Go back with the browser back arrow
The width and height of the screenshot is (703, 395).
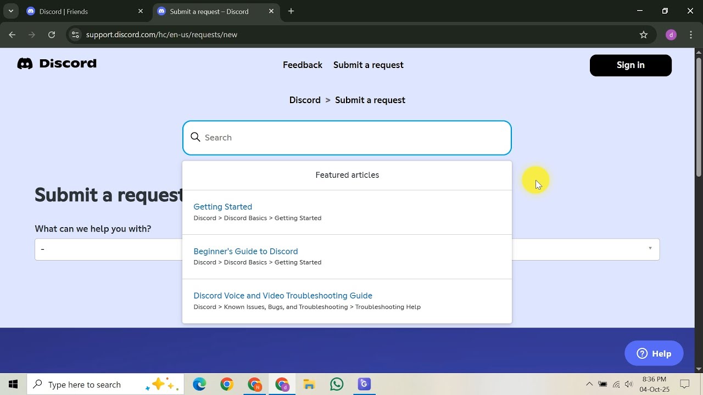click(x=12, y=35)
